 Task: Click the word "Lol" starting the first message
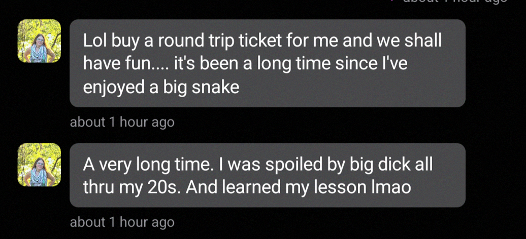pos(95,41)
